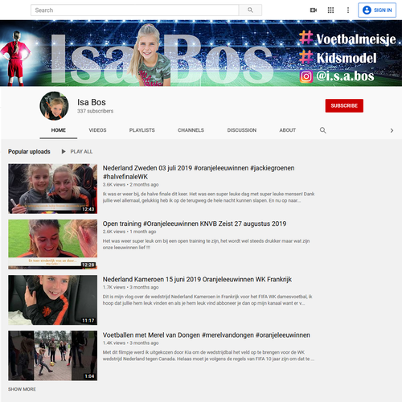View the About tab
402x402 pixels.
click(288, 130)
